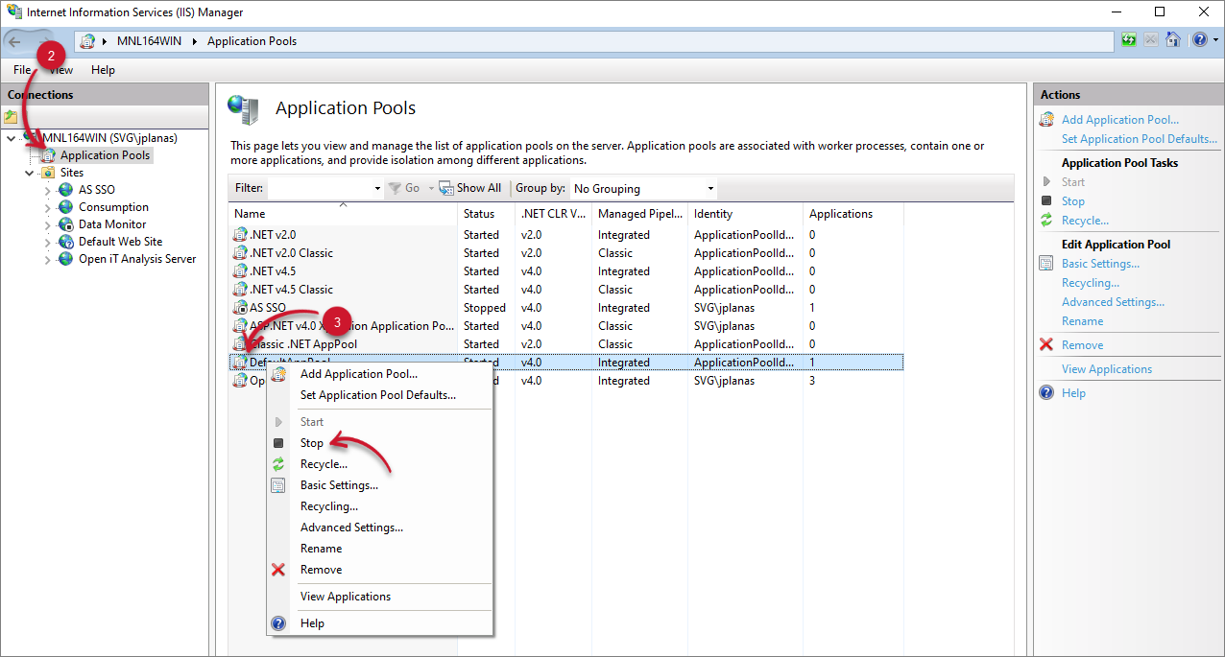Click the AS SSO site globe icon
Image resolution: width=1225 pixels, height=657 pixels.
coord(66,190)
